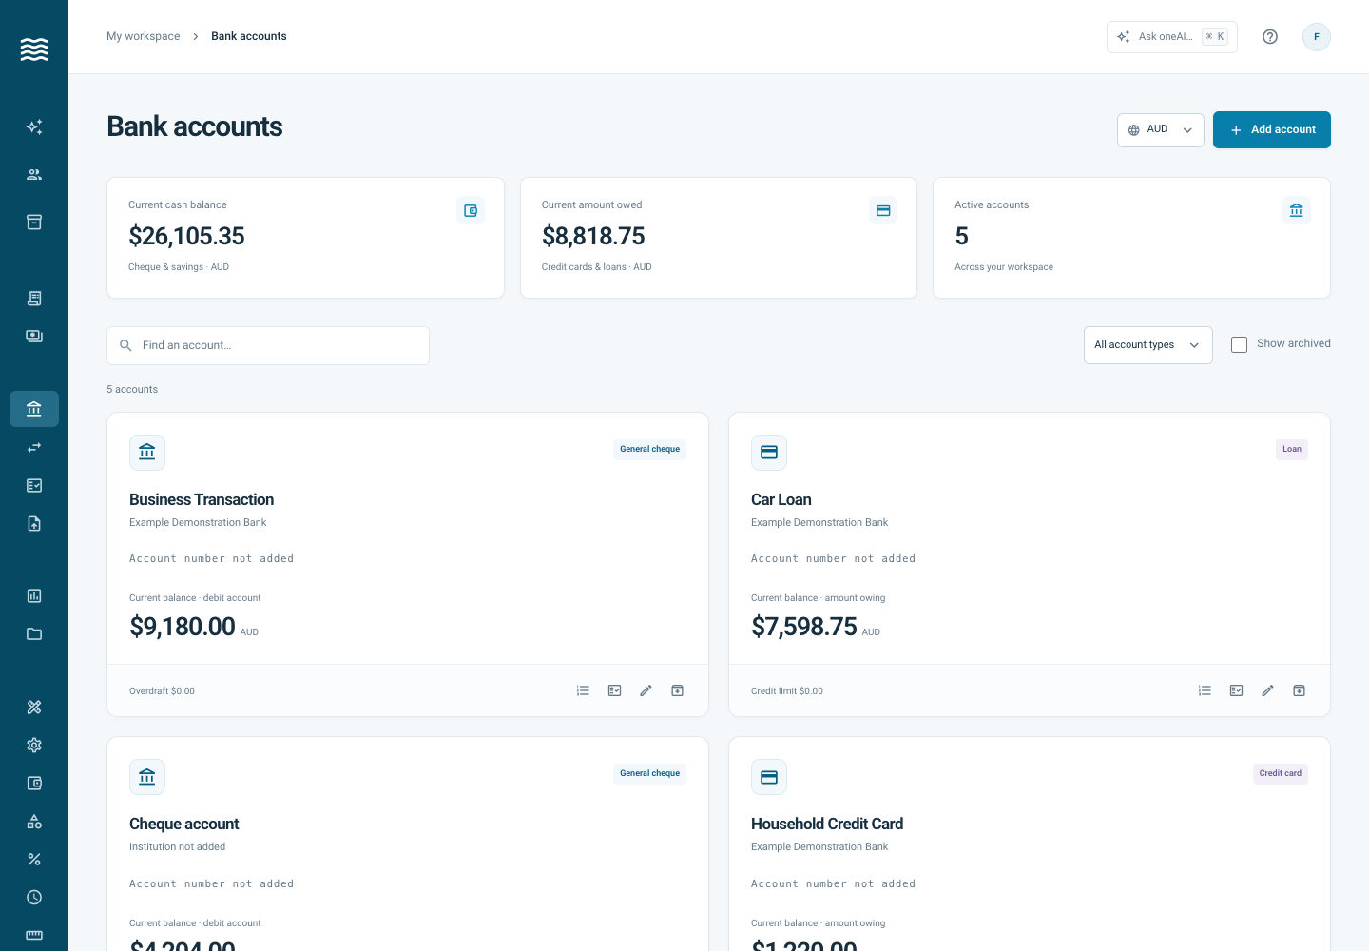Edit the Business Transaction account
The width and height of the screenshot is (1369, 951).
pyautogui.click(x=646, y=690)
